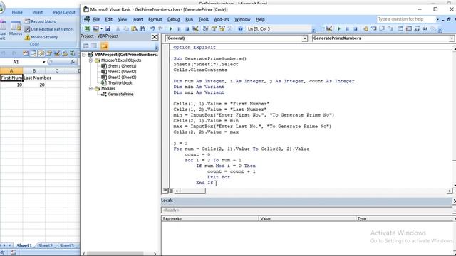Open the Properties Window toolbar icon
Screen dimensions: 456x256
pos(214,28)
